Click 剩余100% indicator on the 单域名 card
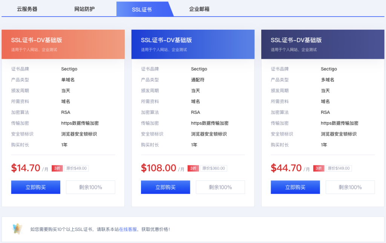 (x=90, y=187)
